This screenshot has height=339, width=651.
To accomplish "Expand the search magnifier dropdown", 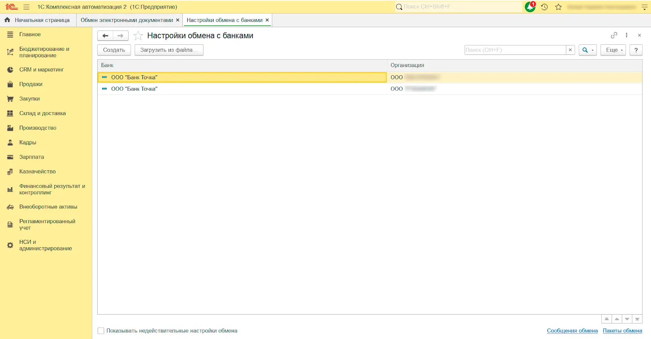I will (587, 50).
